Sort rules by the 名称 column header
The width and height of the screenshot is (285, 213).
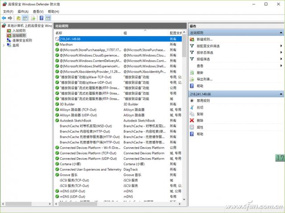(x=59, y=33)
